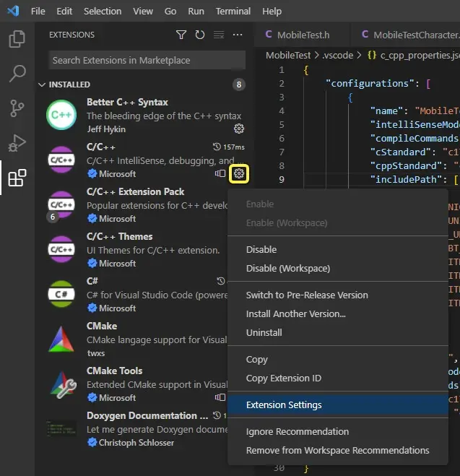Collapse the INSTALLED section
The width and height of the screenshot is (460, 476).
[42, 85]
